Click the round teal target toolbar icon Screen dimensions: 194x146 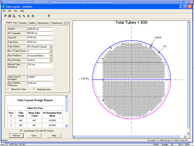[x=33, y=16]
